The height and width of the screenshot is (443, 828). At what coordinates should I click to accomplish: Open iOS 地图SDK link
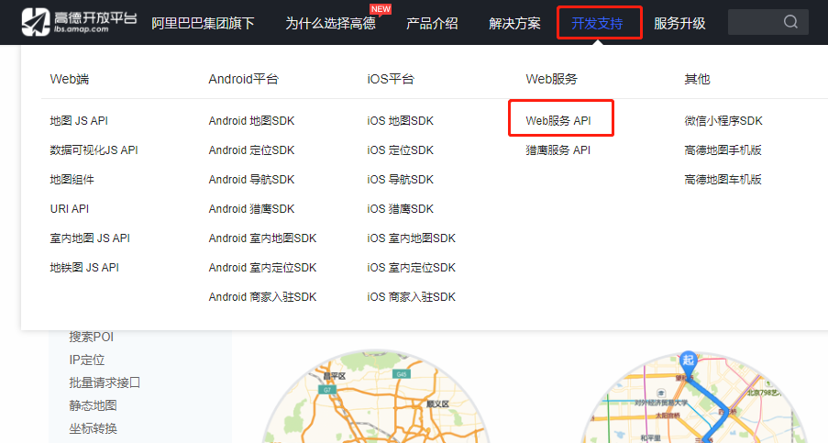pyautogui.click(x=401, y=121)
